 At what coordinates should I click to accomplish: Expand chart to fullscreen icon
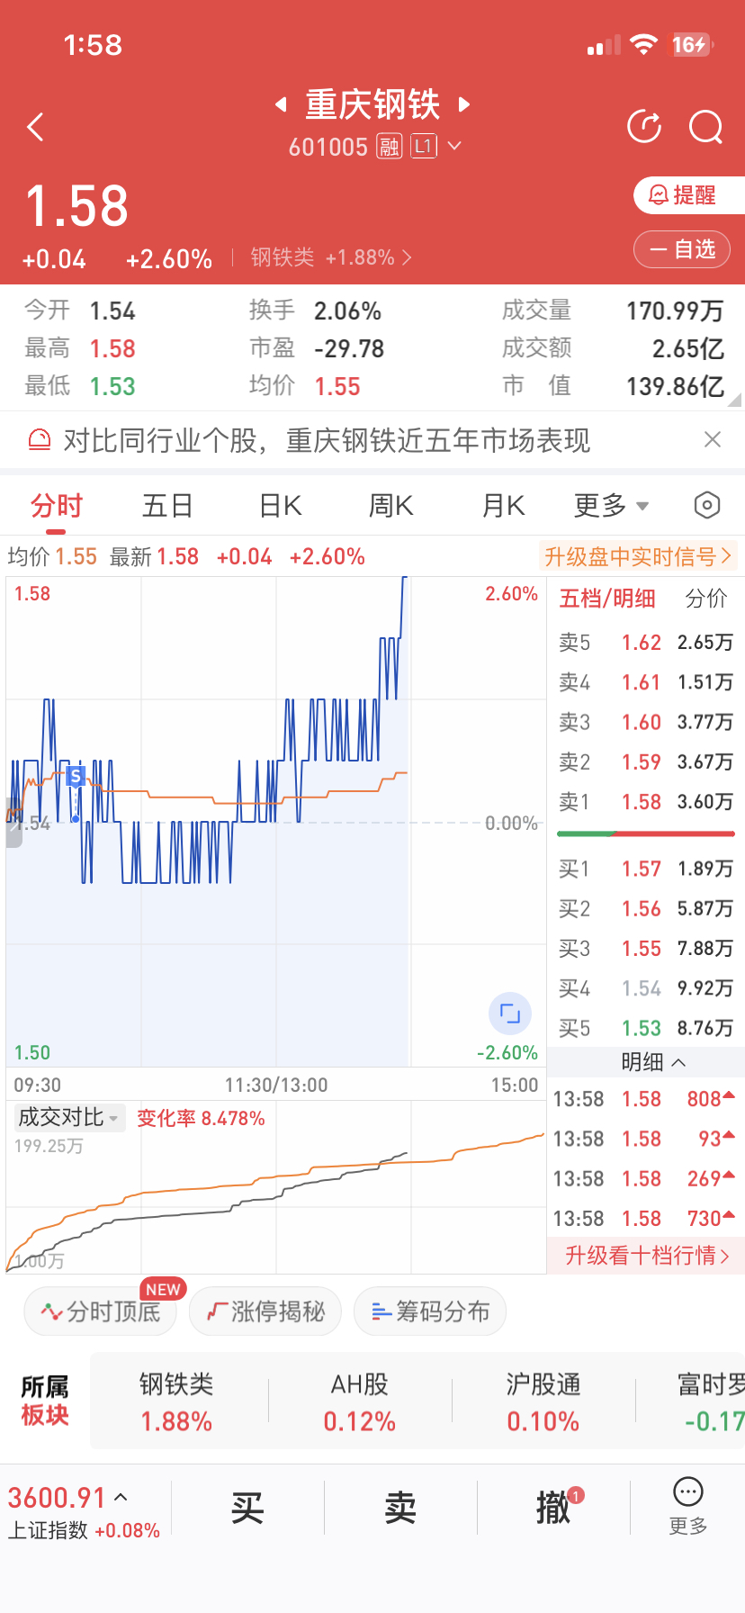point(510,1014)
